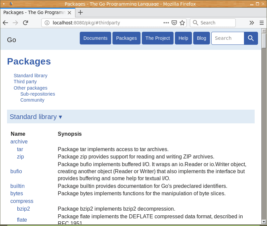267x226 pixels.
Task: Click the Packages page heading
Action: tap(29, 62)
